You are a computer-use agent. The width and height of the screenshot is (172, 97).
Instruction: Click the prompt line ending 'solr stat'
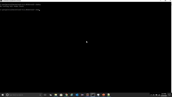click(20, 10)
